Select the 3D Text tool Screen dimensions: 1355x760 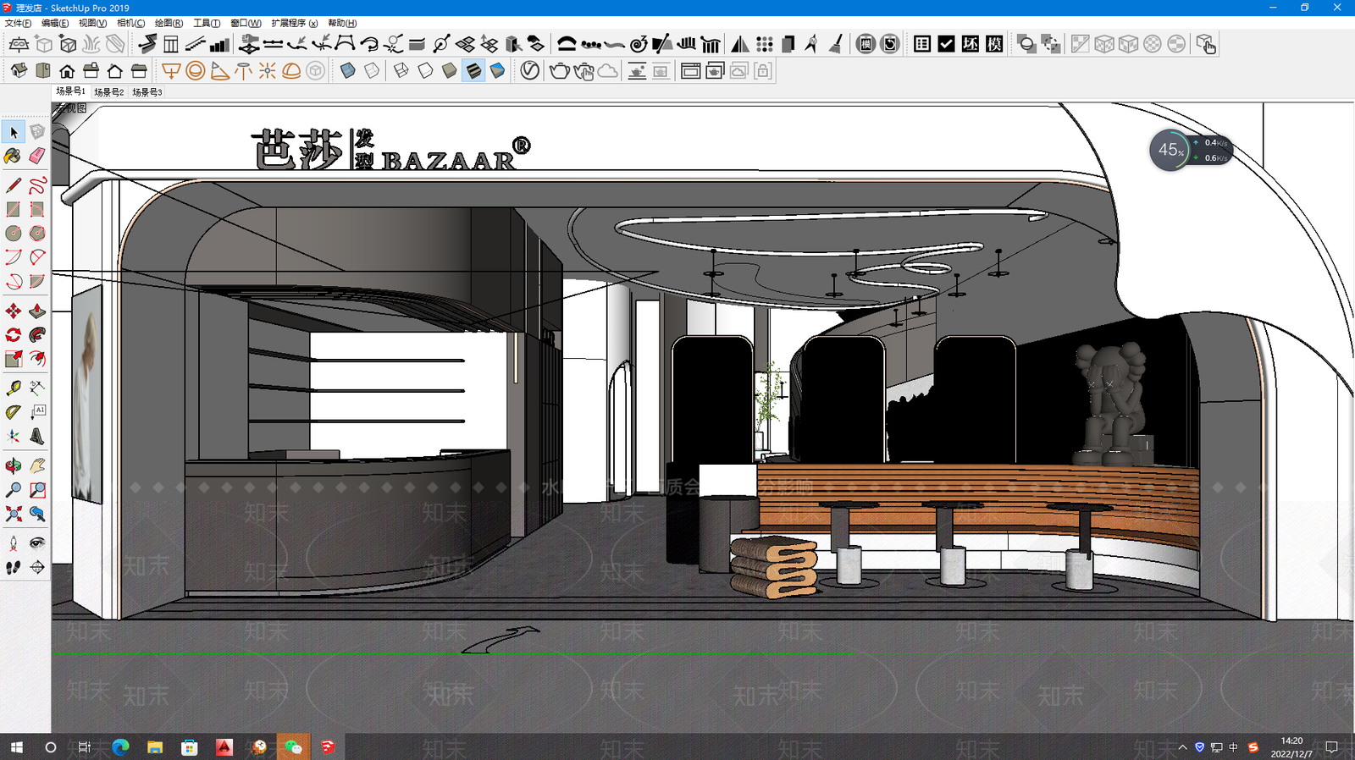pos(37,436)
